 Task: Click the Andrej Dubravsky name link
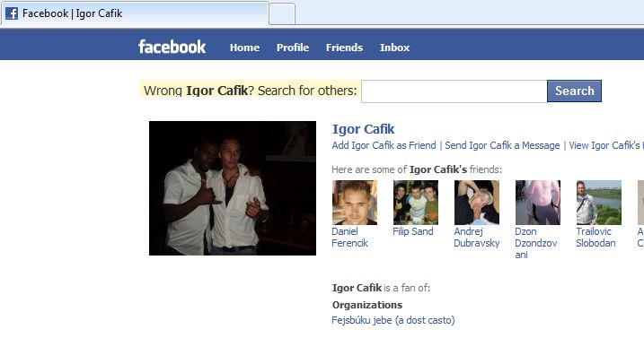[477, 238]
